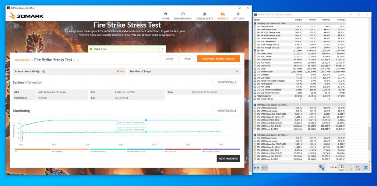377x186 pixels.
Task: Click the HWiNFO64 title bar icon
Action: point(255,15)
